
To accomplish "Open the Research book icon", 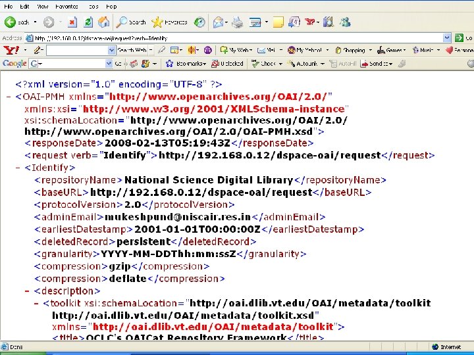I will pos(329,22).
